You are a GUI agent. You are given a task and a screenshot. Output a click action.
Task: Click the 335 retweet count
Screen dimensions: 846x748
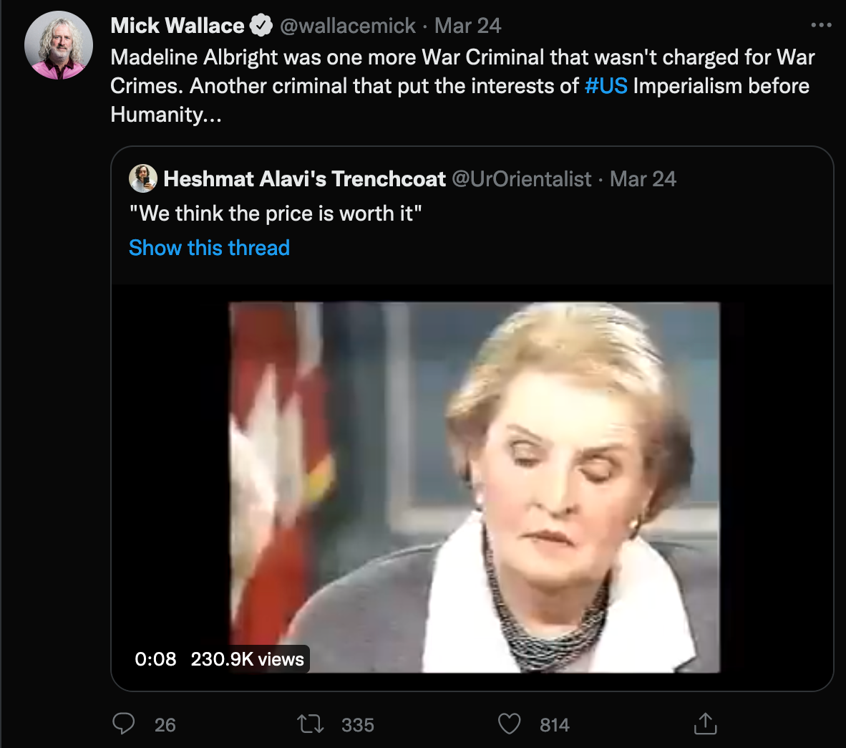[358, 725]
